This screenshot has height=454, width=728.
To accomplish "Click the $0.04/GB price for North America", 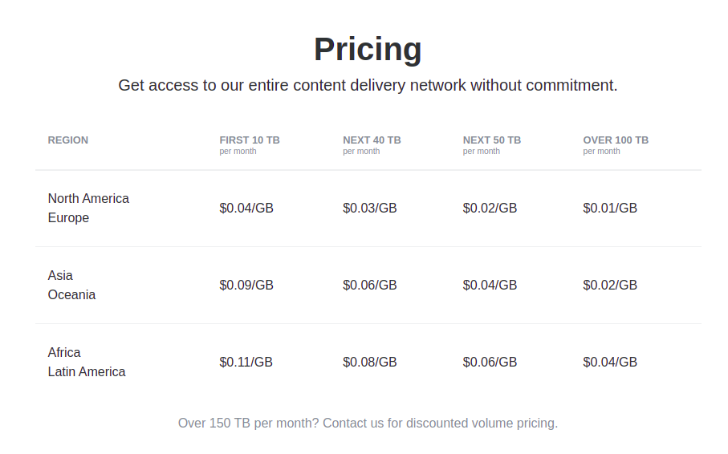I will (x=246, y=209).
